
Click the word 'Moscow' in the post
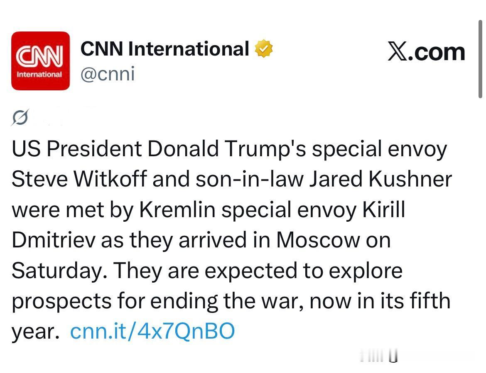click(318, 240)
